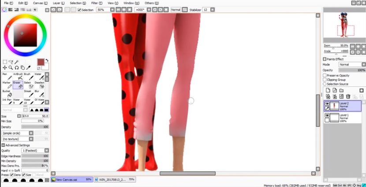366x187 pixels.
Task: Toggle the Clipping Group checkbox
Action: (x=325, y=80)
